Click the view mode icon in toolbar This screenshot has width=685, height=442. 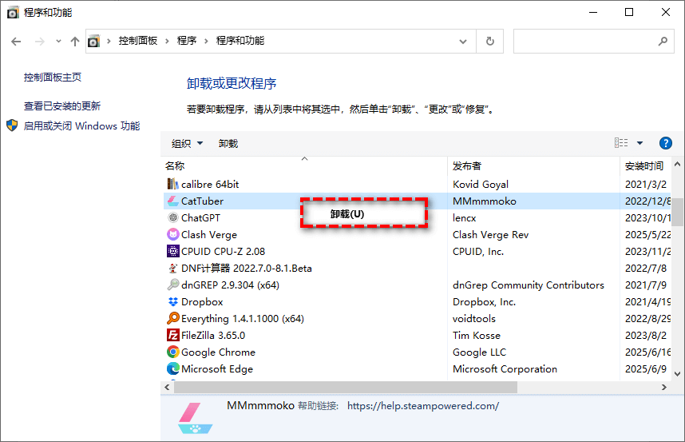click(x=621, y=143)
